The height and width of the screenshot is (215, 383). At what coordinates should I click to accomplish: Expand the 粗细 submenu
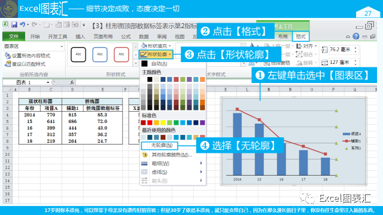[x=173, y=163]
